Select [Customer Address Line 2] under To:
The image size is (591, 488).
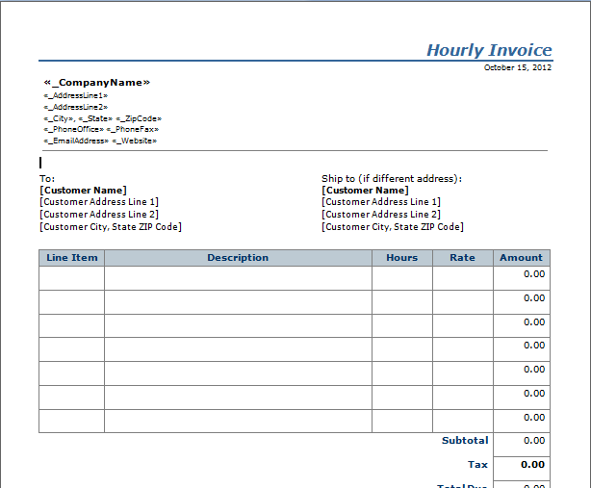pyautogui.click(x=99, y=215)
